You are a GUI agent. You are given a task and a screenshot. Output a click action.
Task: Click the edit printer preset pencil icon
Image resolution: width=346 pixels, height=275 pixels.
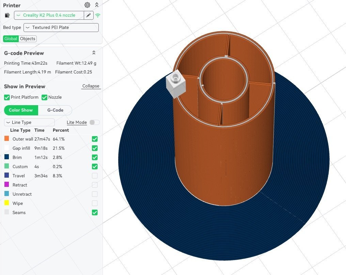[89, 15]
